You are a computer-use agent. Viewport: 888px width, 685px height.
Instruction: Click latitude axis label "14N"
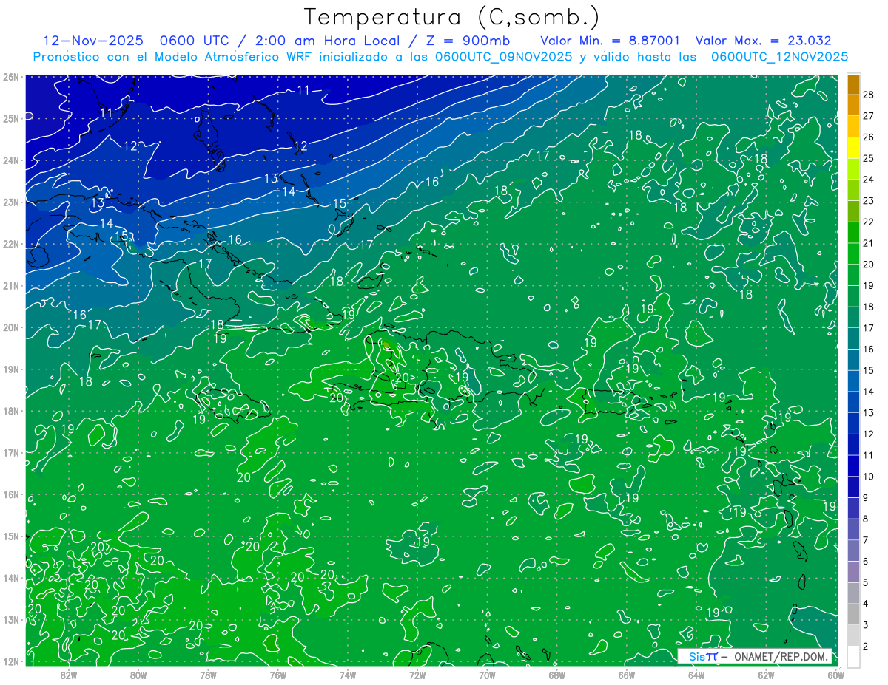[x=11, y=578]
